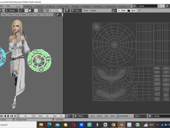Toggle Y axis mirror
Screen dimensions: 170x128
coord(53,11)
